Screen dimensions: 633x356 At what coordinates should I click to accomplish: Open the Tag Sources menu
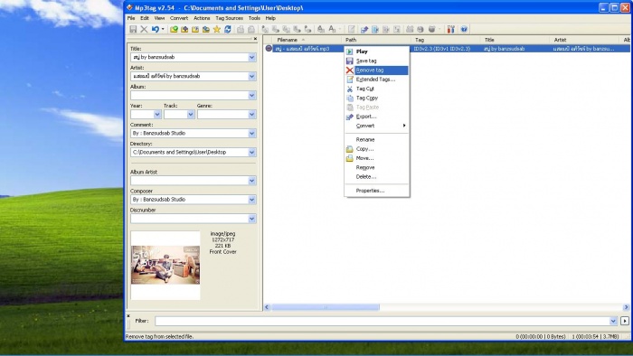point(229,18)
